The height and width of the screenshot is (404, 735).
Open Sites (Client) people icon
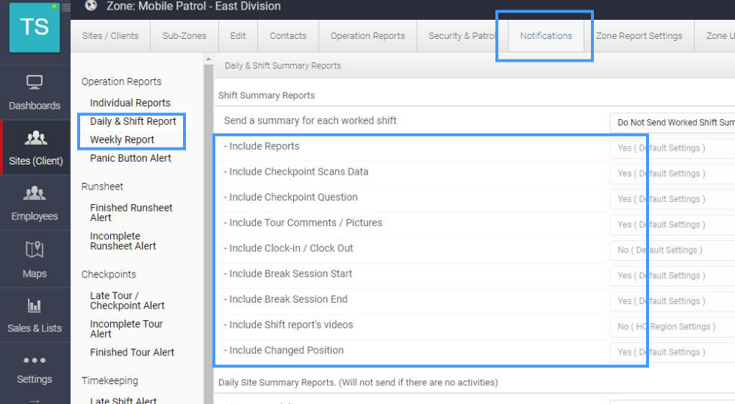click(x=35, y=138)
